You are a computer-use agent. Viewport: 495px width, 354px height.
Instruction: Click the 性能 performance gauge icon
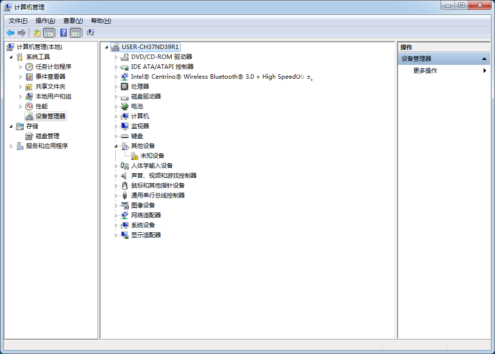tap(29, 106)
